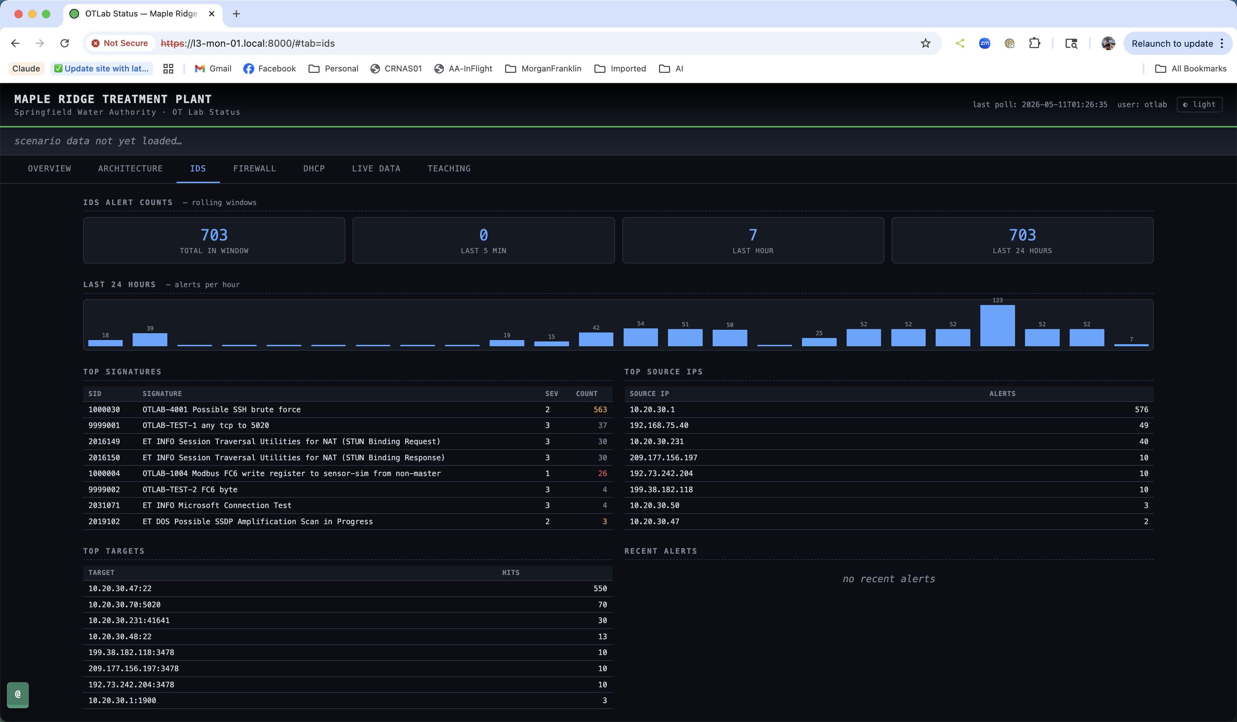Click the green @ floating button
The height and width of the screenshot is (722, 1237).
click(18, 695)
